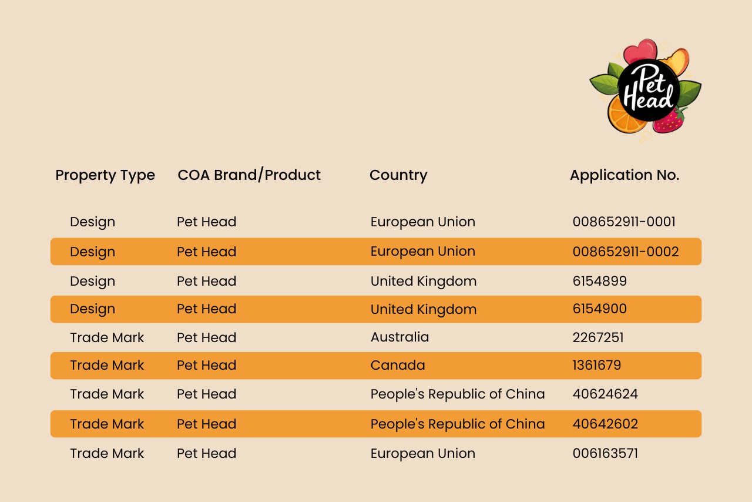
Task: Click application number 6154899
Action: tap(600, 281)
